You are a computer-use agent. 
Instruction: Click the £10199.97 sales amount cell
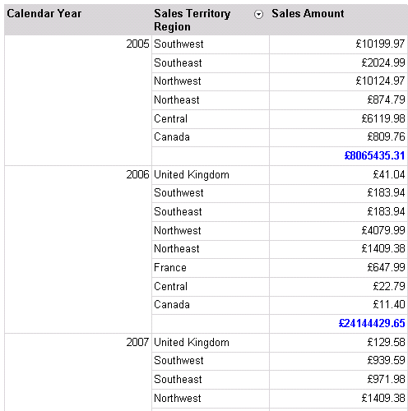[x=338, y=44]
